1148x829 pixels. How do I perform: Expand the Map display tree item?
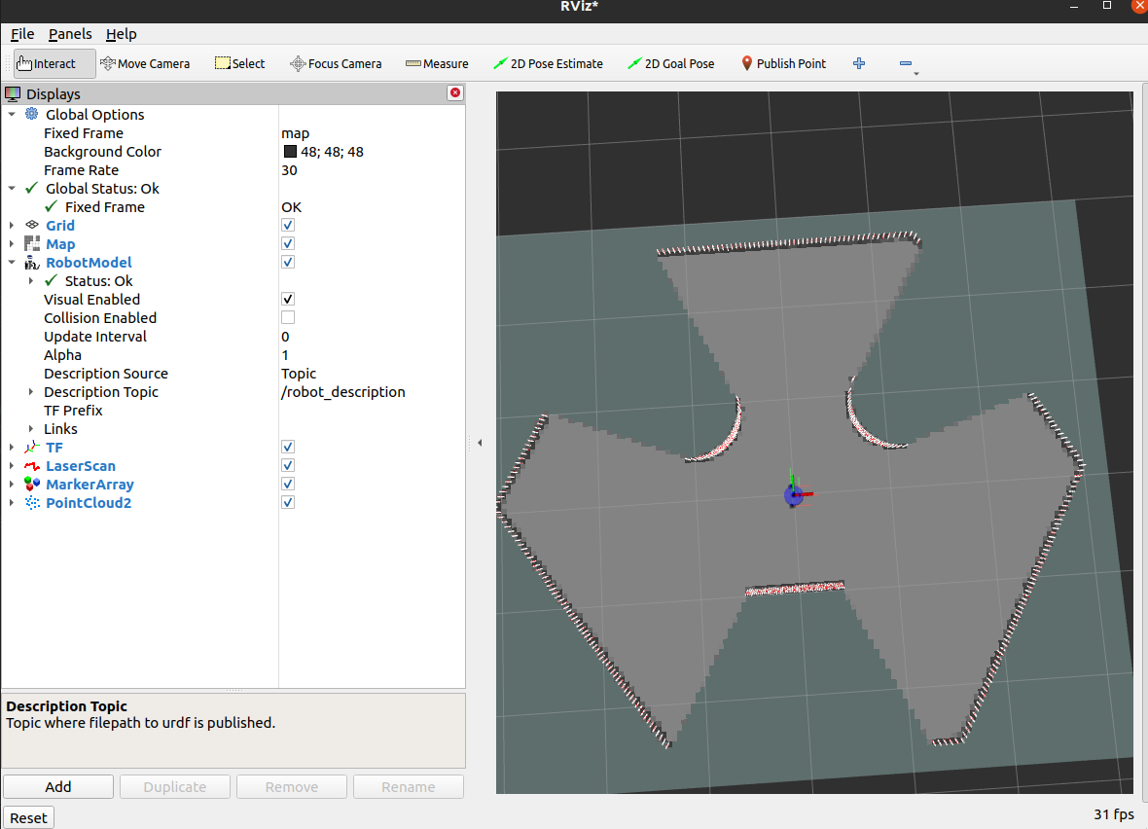pyautogui.click(x=12, y=244)
